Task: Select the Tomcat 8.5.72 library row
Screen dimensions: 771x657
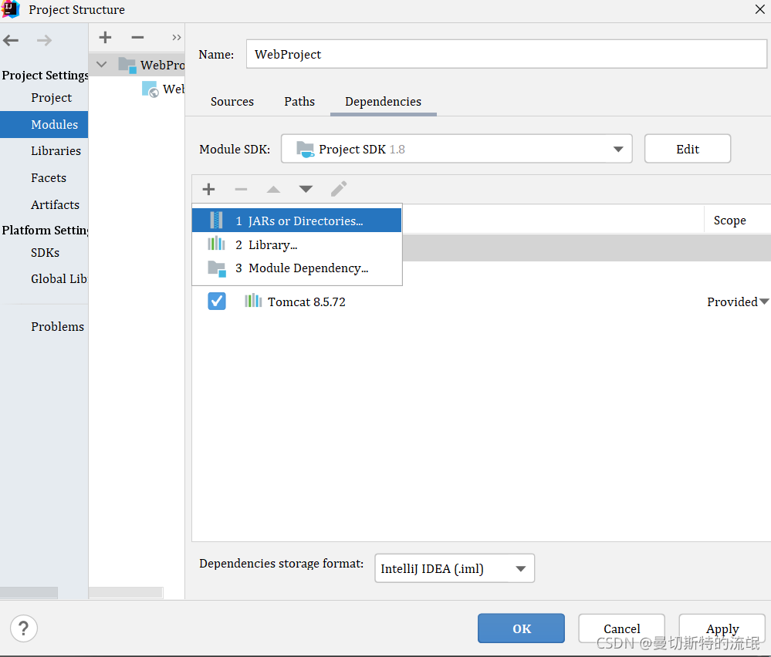Action: pyautogui.click(x=481, y=302)
